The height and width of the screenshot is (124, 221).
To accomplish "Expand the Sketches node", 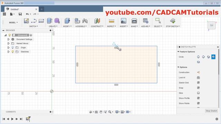I will [x=8, y=52].
